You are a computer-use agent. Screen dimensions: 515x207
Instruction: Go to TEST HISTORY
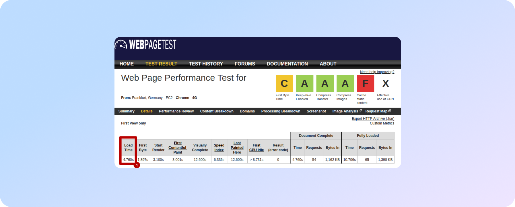tap(206, 64)
